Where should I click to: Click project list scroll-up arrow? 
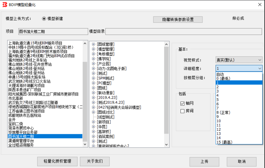pyautogui.click(x=85, y=43)
